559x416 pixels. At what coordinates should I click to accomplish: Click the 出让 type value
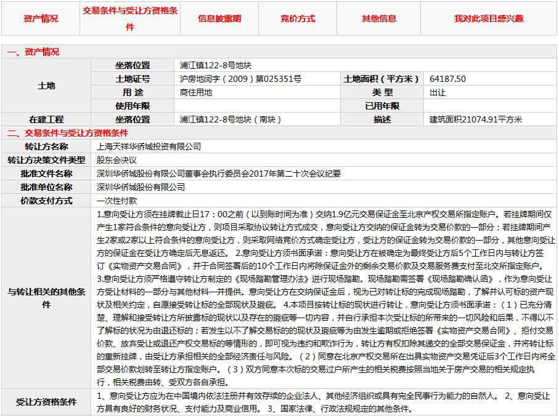point(438,92)
